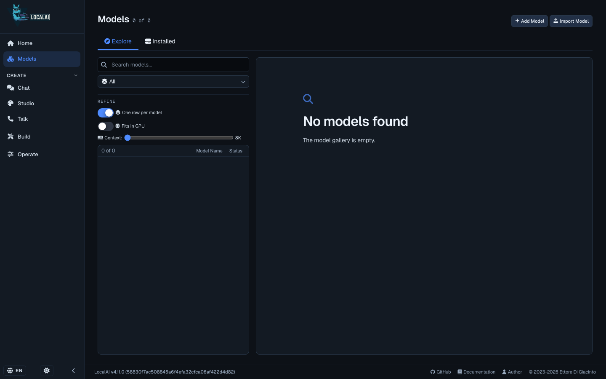Collapse the CREATE section chevron

click(76, 75)
